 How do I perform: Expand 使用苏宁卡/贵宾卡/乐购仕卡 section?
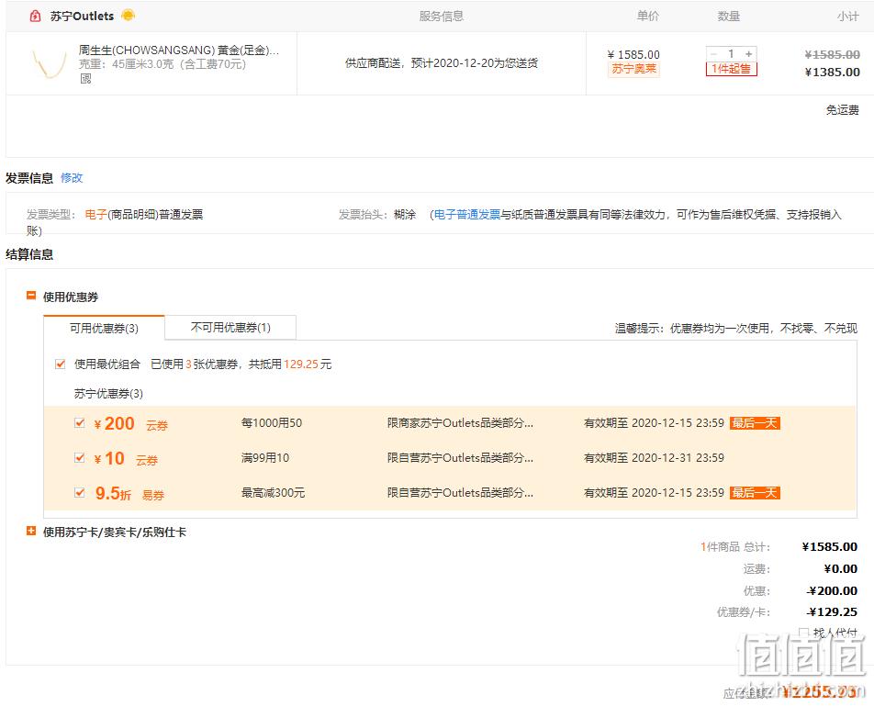tap(31, 531)
